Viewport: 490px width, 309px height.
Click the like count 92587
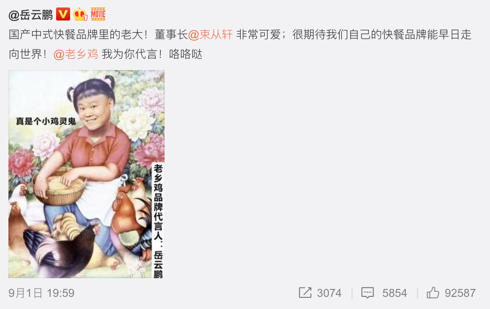point(461,293)
